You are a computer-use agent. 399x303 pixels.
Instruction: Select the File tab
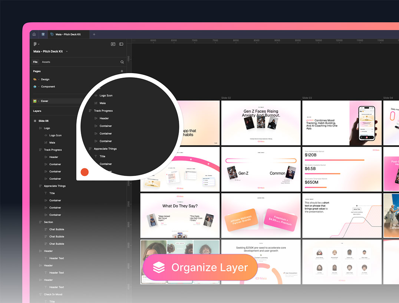[x=35, y=62]
